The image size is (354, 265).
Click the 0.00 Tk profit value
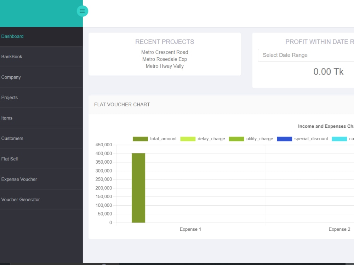[x=328, y=72]
